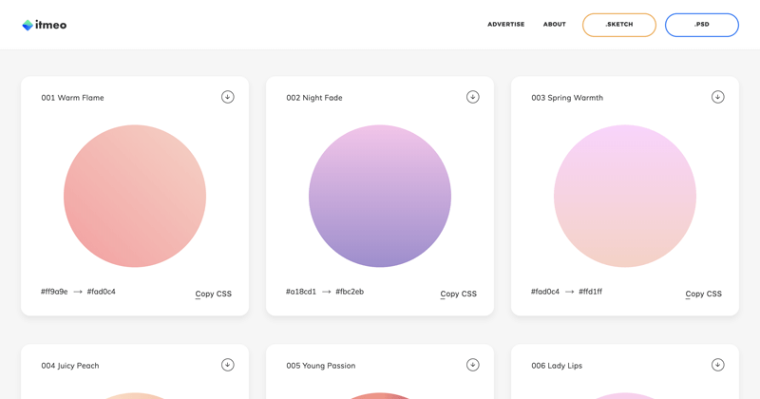Download the Spring Warmth gradient
Image resolution: width=760 pixels, height=399 pixels.
717,97
